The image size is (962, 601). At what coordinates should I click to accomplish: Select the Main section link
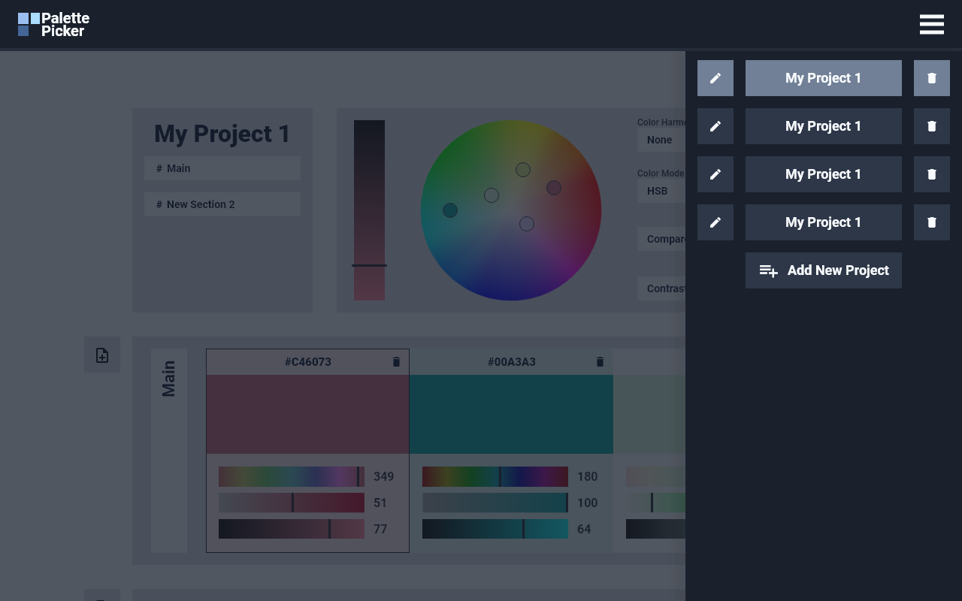pyautogui.click(x=222, y=168)
